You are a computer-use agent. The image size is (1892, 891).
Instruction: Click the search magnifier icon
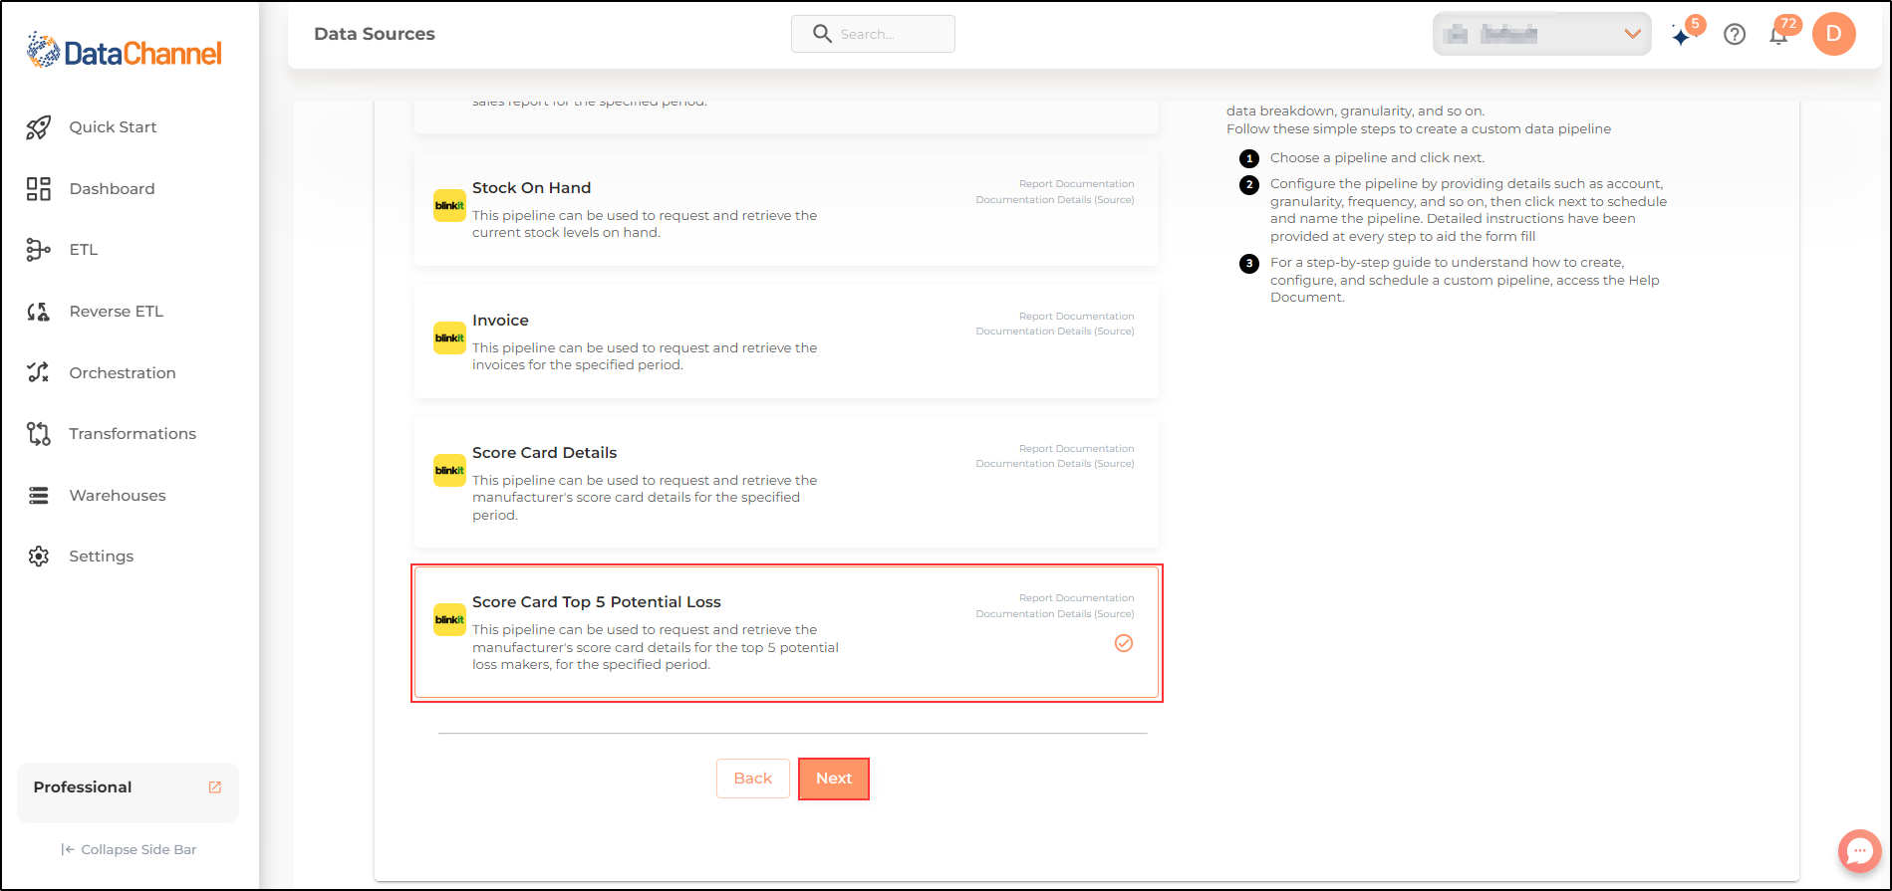(822, 34)
